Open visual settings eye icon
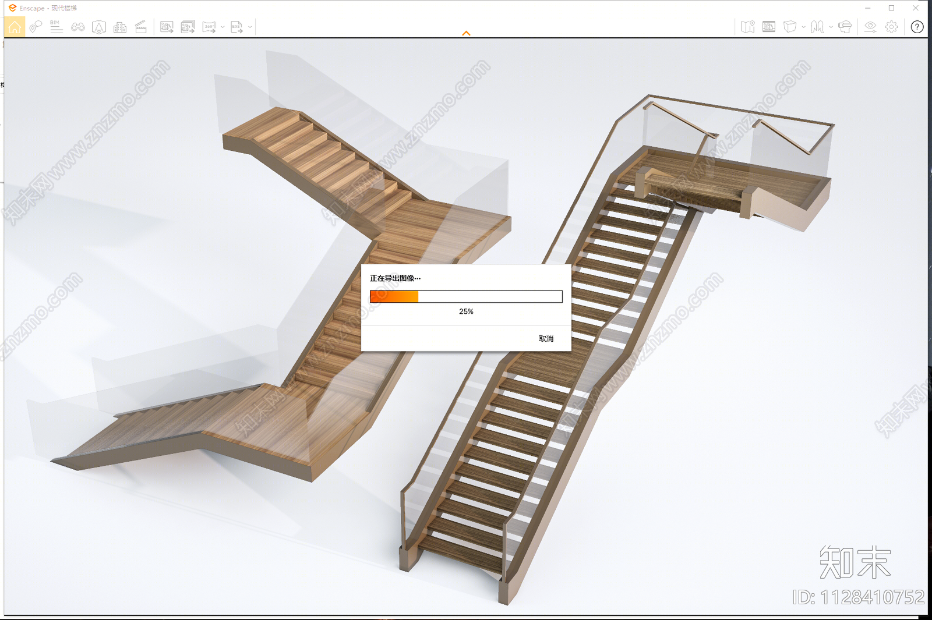The image size is (932, 620). click(870, 27)
